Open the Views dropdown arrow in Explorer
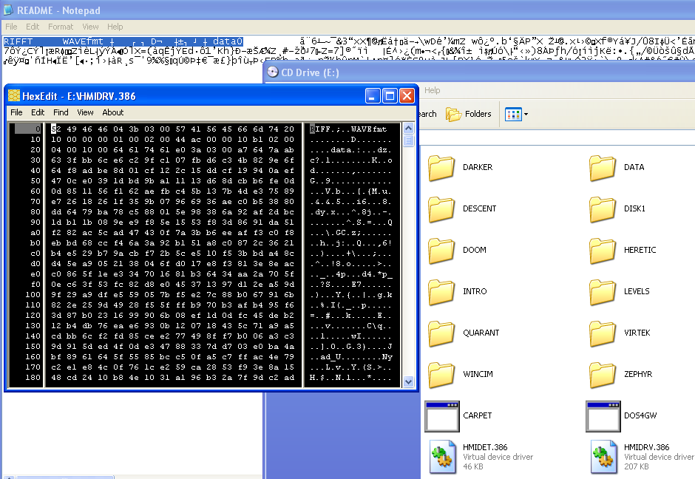 click(x=526, y=115)
